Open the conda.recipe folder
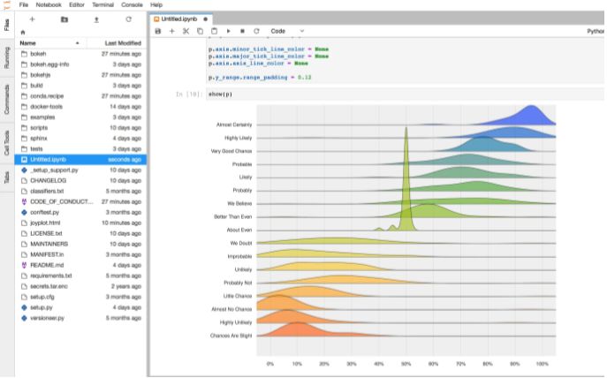607x378 pixels. pyautogui.click(x=80, y=96)
